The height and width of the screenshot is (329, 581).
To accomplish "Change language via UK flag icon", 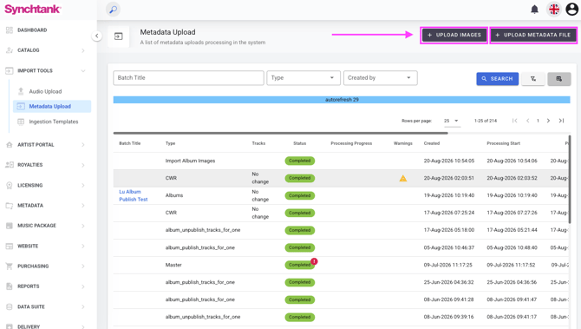I will 554,10.
